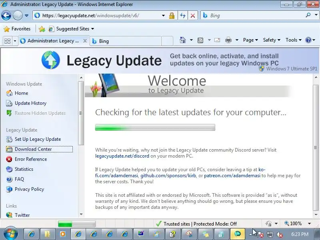The width and height of the screenshot is (320, 240).
Task: Click the Refresh page icon
Action: tap(183, 16)
